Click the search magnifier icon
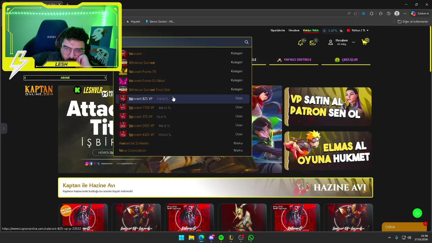The image size is (432, 243). click(x=246, y=42)
